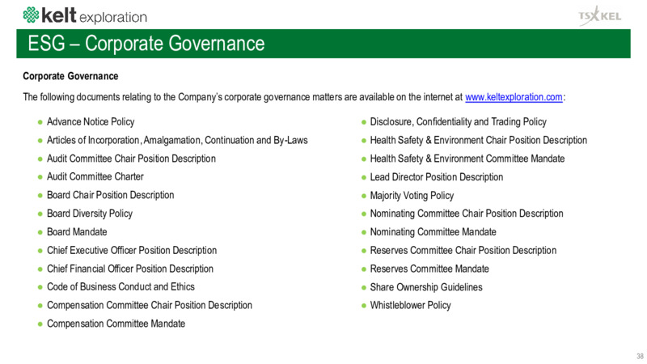Click Nominating Committee Chair Position Description
The width and height of the screenshot is (647, 364).
(x=467, y=214)
